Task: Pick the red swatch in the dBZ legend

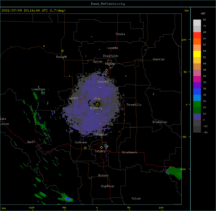Action: point(197,35)
